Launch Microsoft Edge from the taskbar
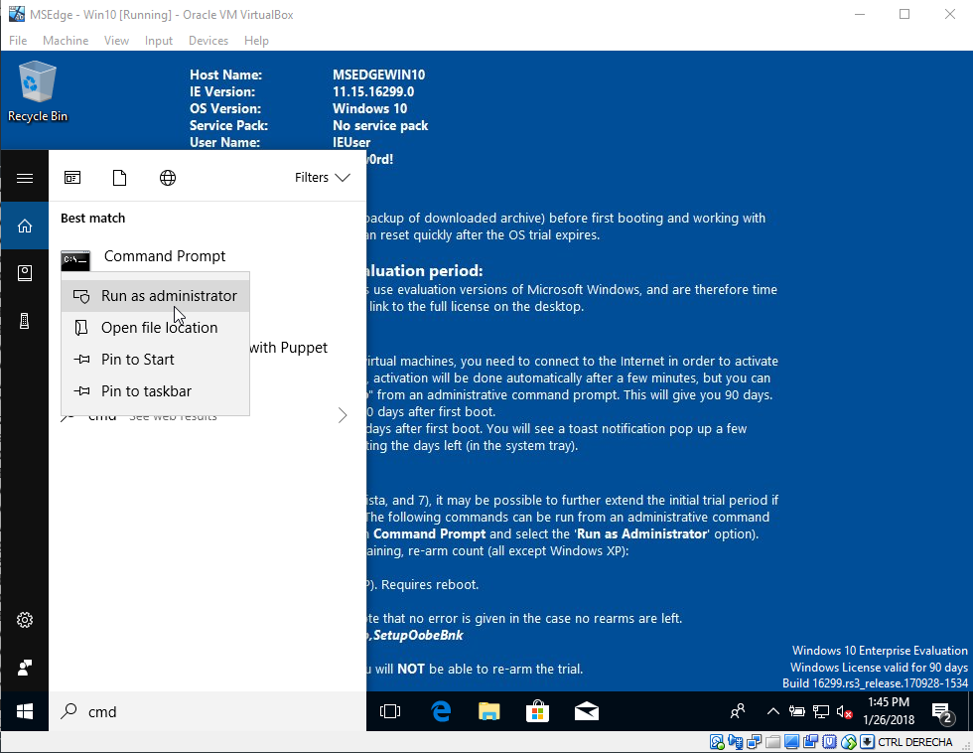This screenshot has width=973, height=753. click(x=441, y=711)
